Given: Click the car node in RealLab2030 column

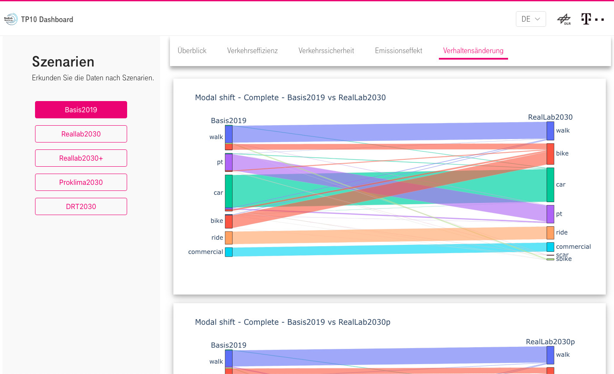Looking at the screenshot, I should tap(550, 184).
